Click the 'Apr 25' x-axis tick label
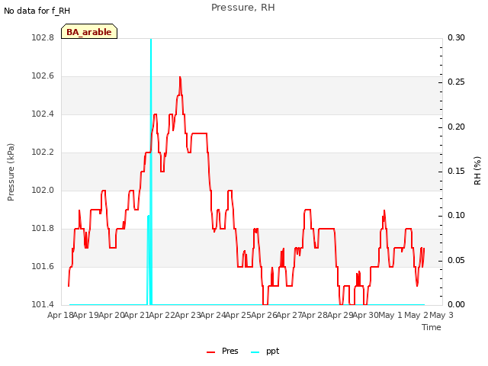 (238, 315)
